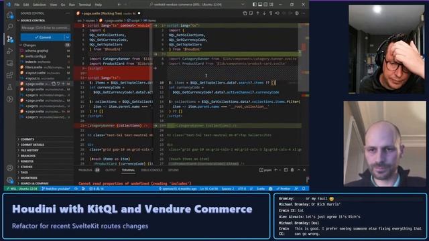Kill terminal with trash icon
429x241 pixels.
[x=292, y=170]
